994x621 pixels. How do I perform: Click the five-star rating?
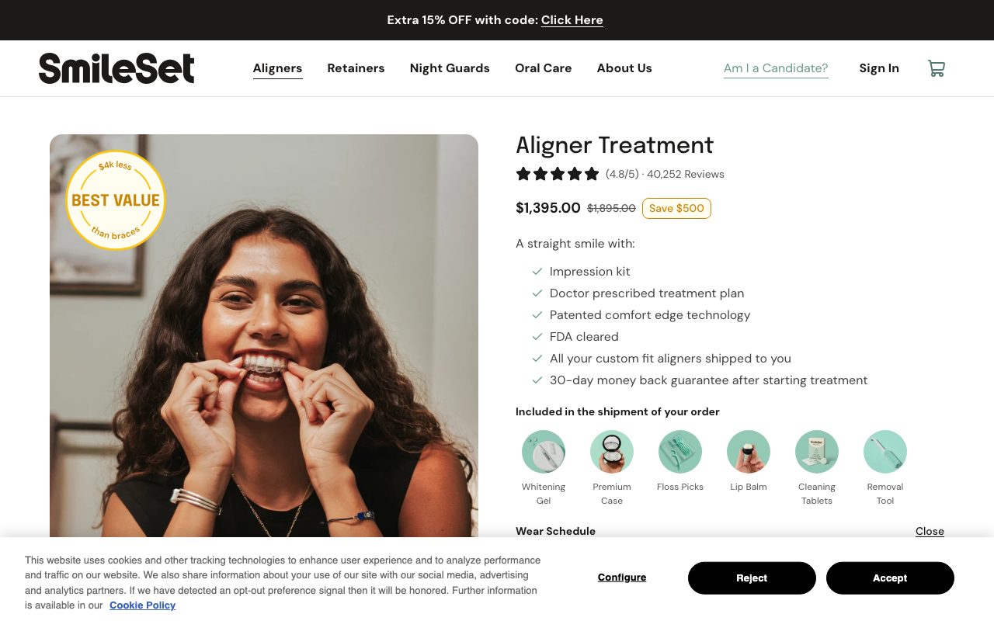click(x=558, y=174)
